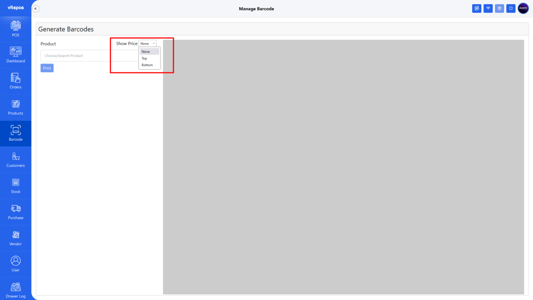Viewport: 533px width, 300px height.
Task: Open Customers section in sidebar
Action: (16, 160)
